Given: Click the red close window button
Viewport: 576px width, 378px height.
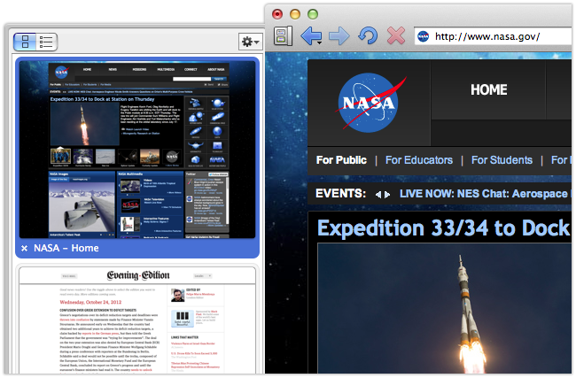Looking at the screenshot, I should (x=277, y=14).
